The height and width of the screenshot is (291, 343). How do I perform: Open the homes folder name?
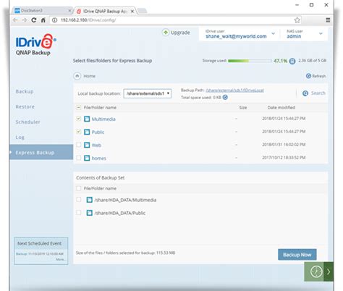coord(99,158)
